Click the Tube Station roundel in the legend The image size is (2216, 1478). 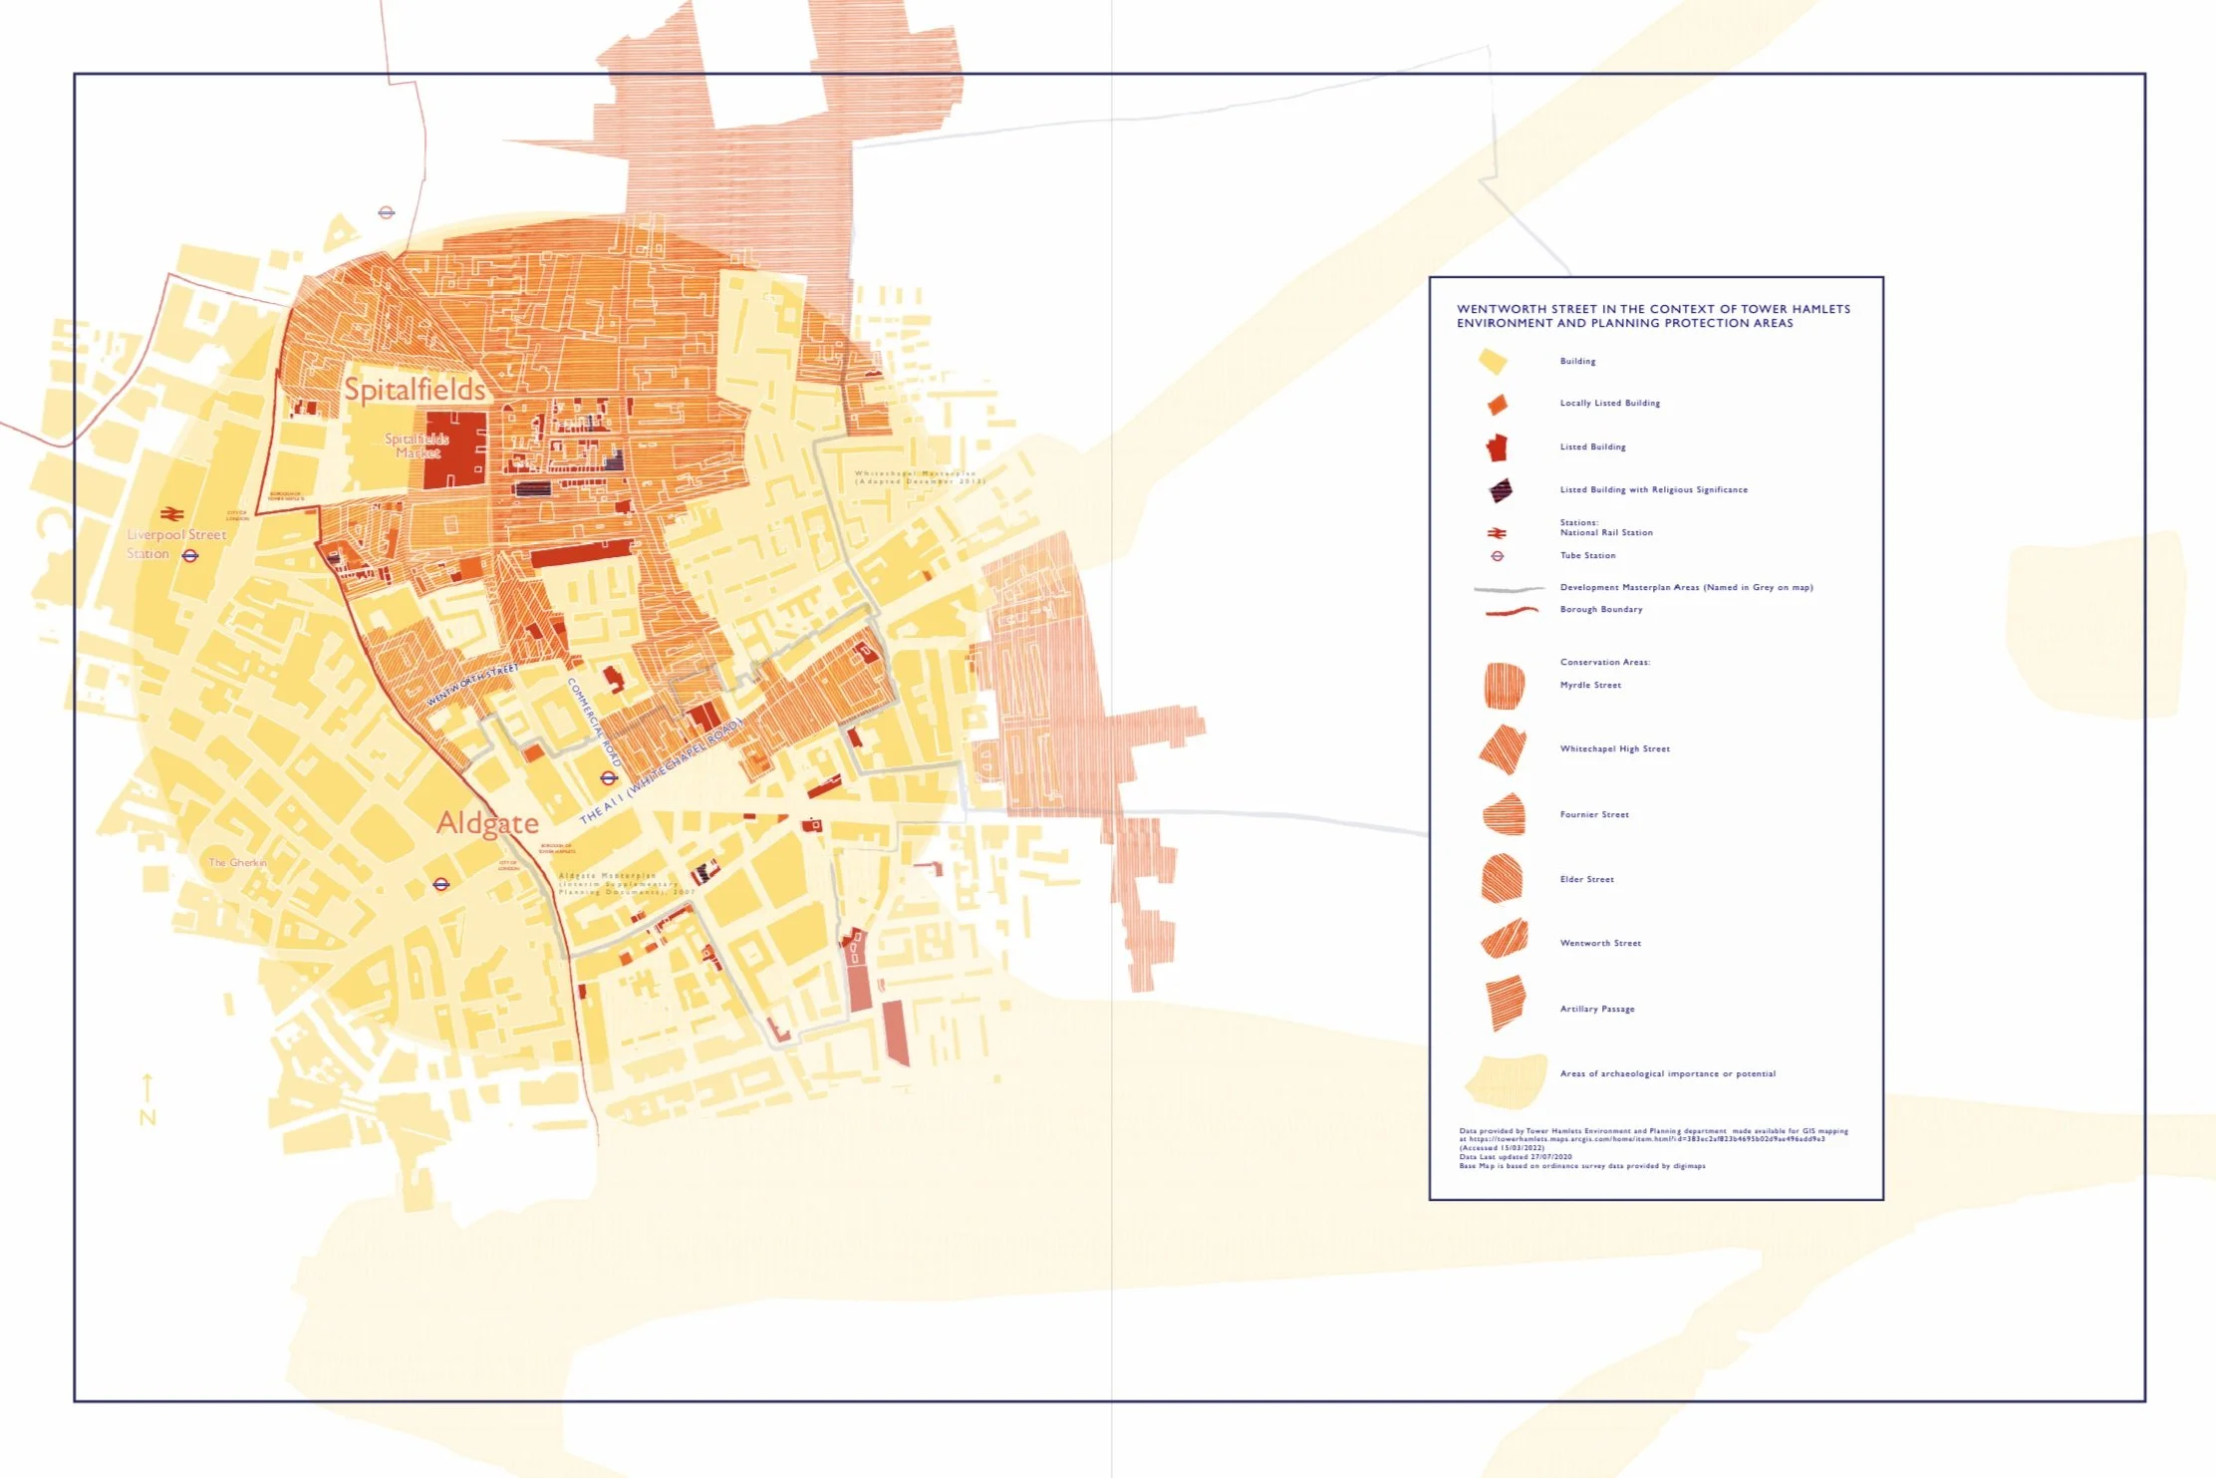pos(1497,556)
